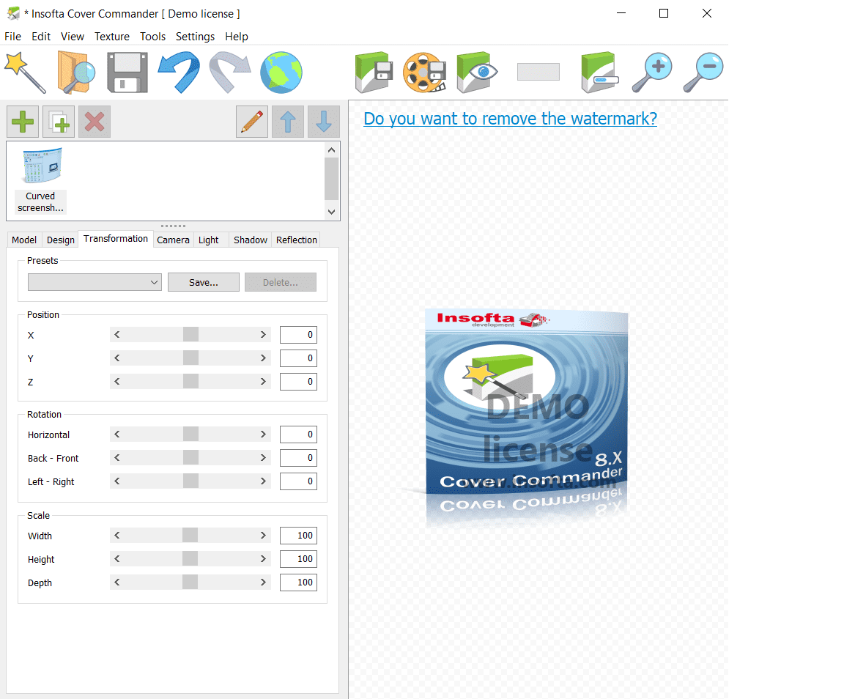Increase Back - Front rotation right arrow
The width and height of the screenshot is (844, 699).
263,458
